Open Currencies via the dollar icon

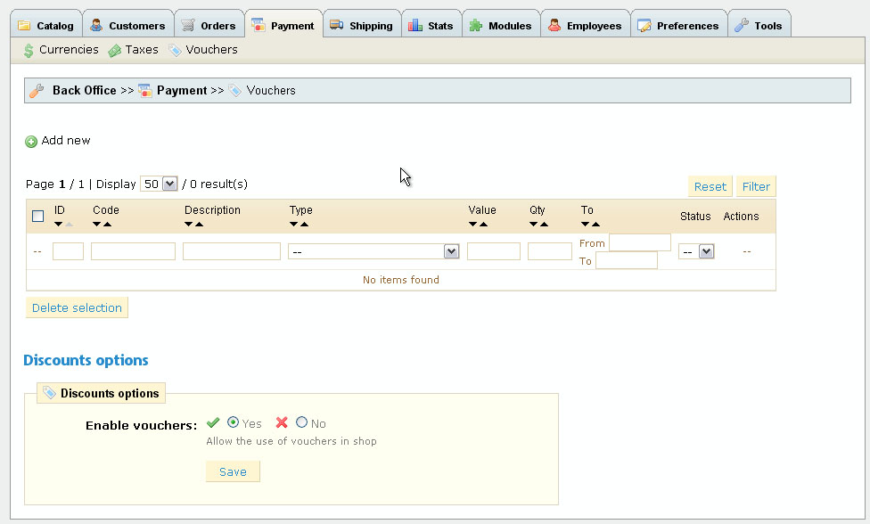click(29, 51)
